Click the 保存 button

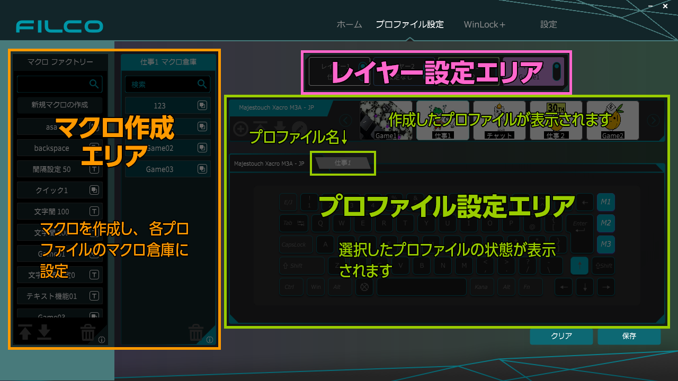(x=629, y=336)
